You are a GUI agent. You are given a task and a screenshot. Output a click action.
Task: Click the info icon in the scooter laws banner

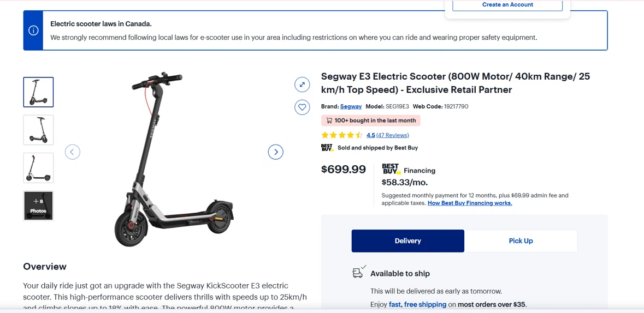point(33,31)
